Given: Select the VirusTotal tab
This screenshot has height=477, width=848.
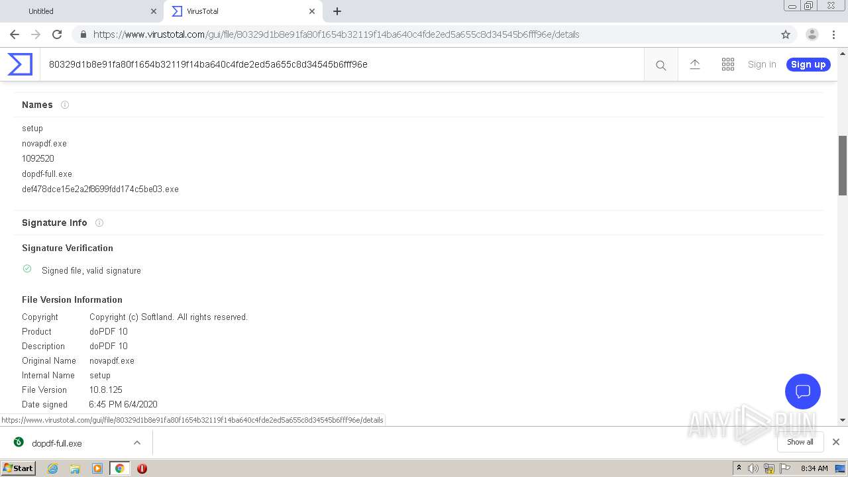Looking at the screenshot, I should pyautogui.click(x=243, y=11).
